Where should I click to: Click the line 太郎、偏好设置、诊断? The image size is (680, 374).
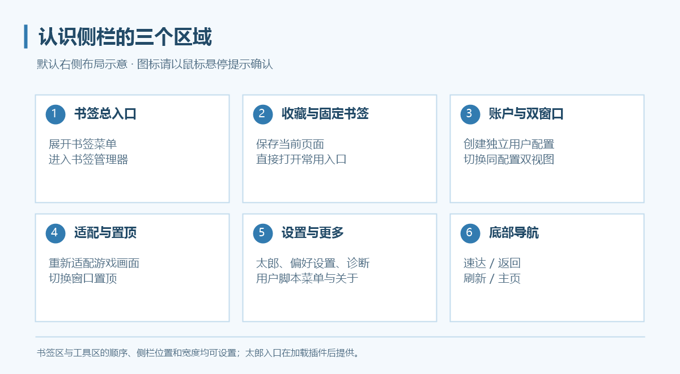click(313, 263)
